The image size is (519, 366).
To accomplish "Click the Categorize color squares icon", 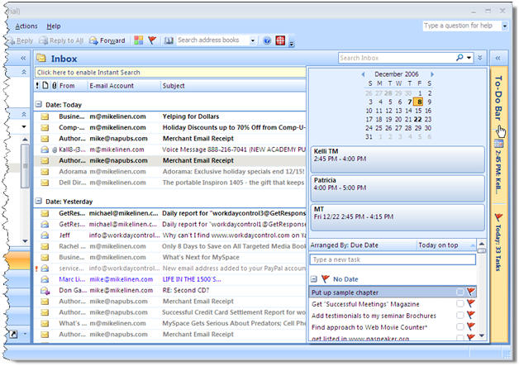I will pyautogui.click(x=138, y=40).
